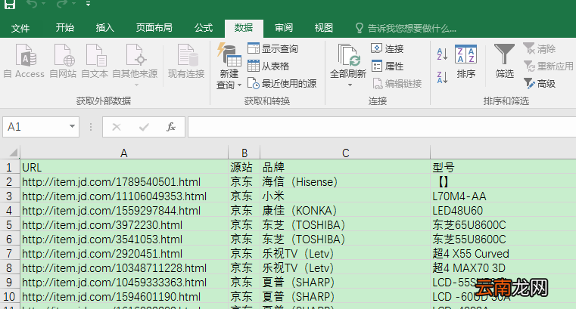Viewport: 576px width, 309px height.
Task: Click cell with item.jd.com/2920451.html
Action: (x=124, y=254)
